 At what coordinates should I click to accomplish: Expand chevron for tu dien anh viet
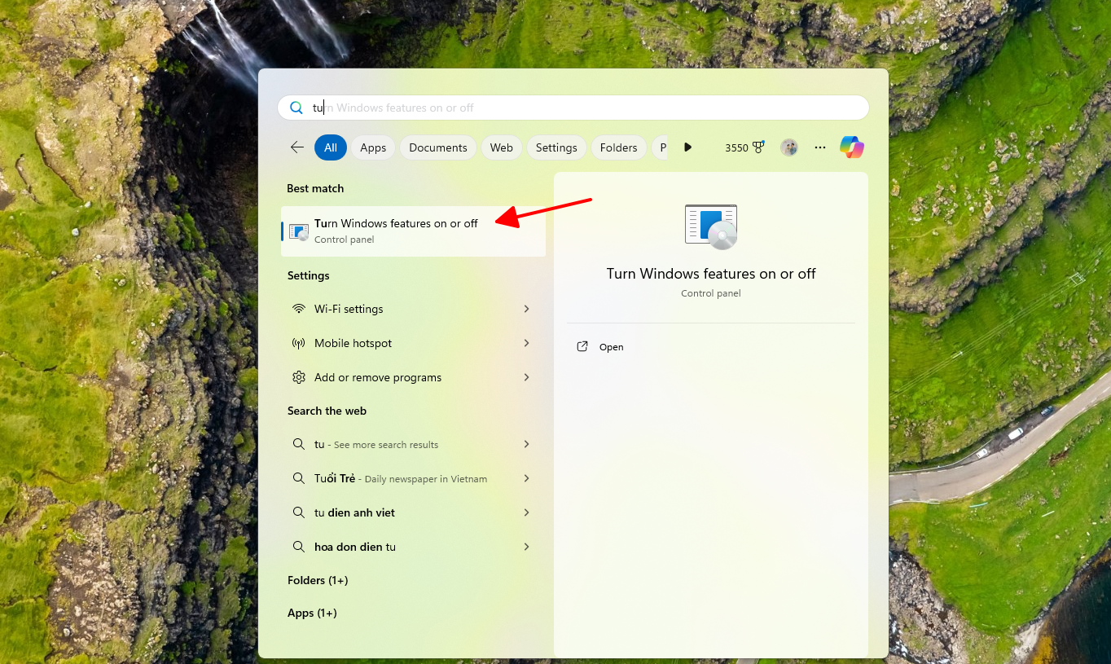tap(527, 512)
